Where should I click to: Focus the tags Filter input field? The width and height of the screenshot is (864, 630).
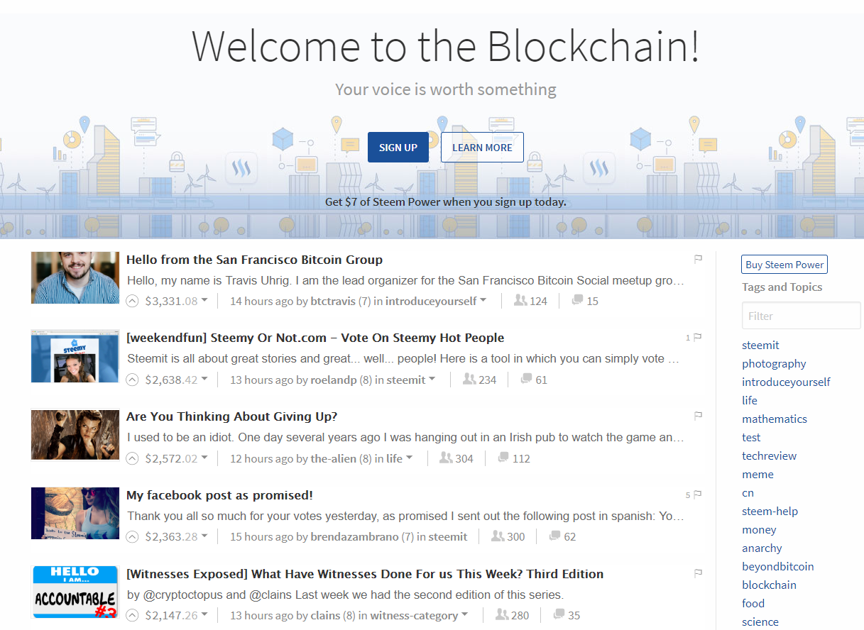801,316
